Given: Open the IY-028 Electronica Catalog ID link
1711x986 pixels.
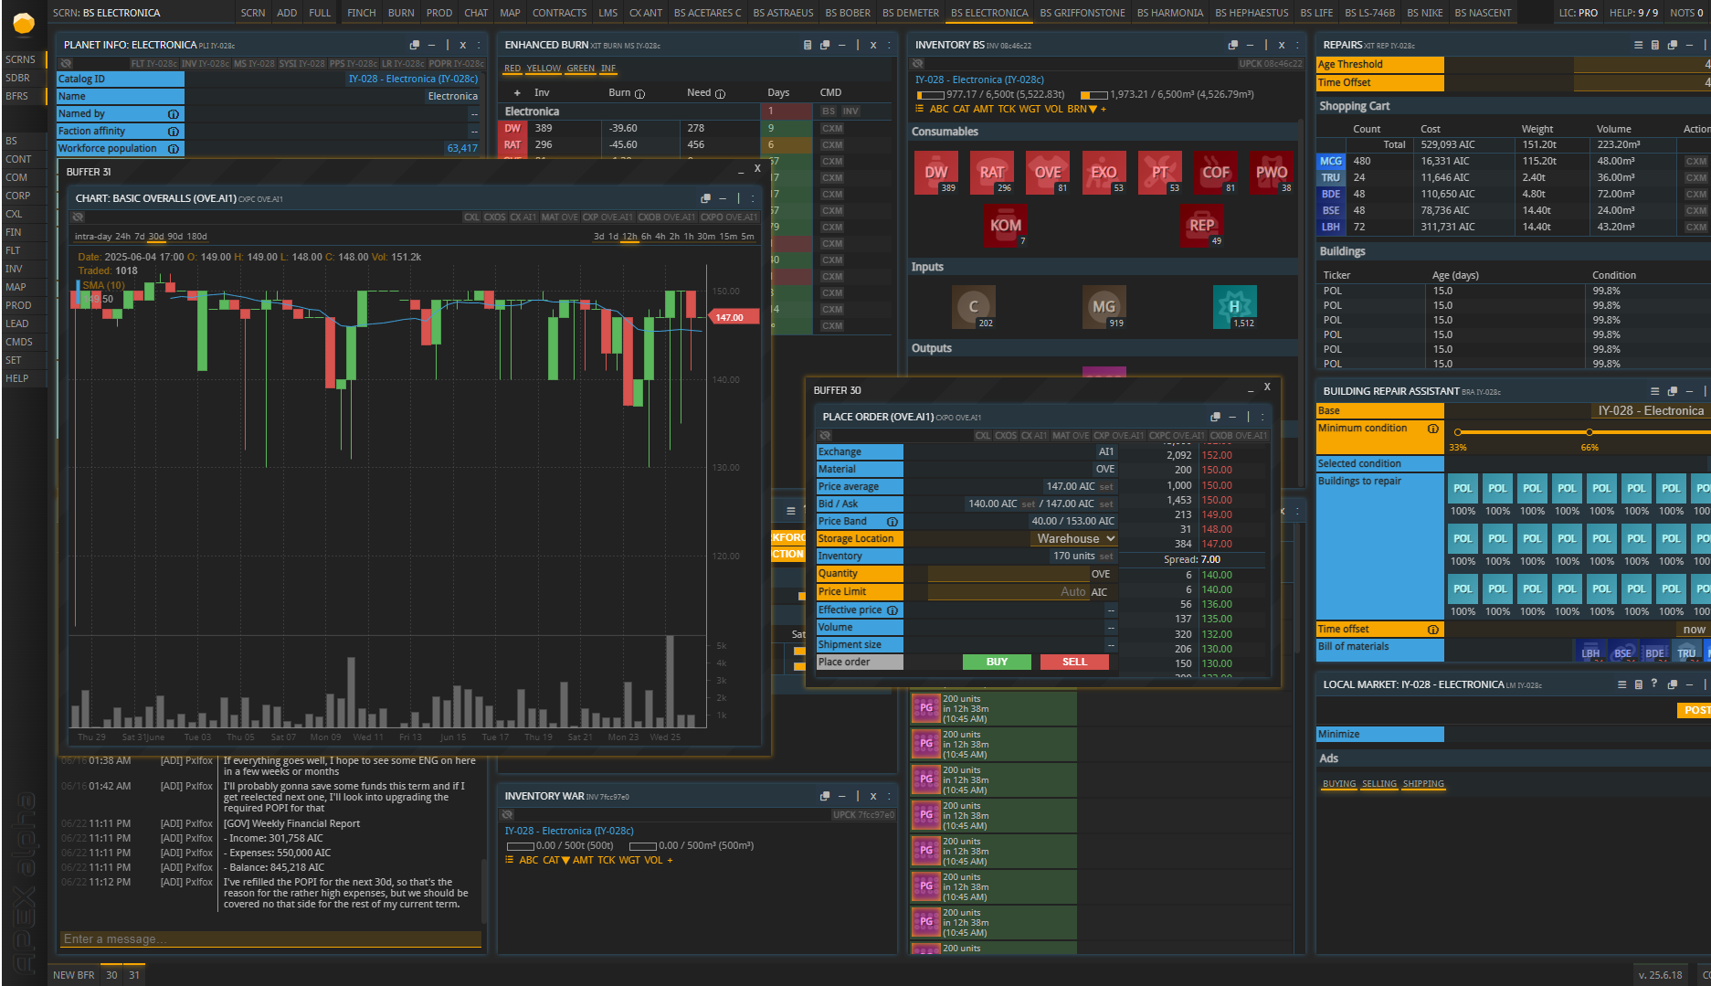Looking at the screenshot, I should point(413,79).
